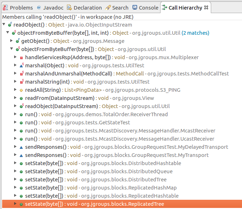Click the yellow diamond icon of readAll(String)

tap(21, 90)
